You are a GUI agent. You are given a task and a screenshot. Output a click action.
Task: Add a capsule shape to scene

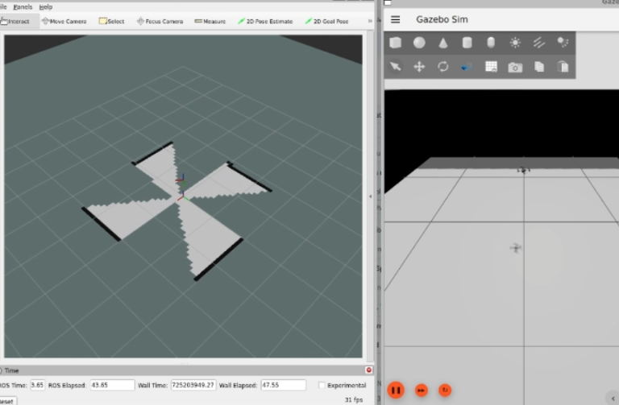pos(491,43)
